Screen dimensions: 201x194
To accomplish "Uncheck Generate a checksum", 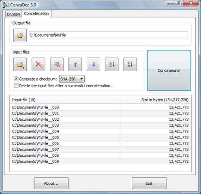I will click(16, 79).
